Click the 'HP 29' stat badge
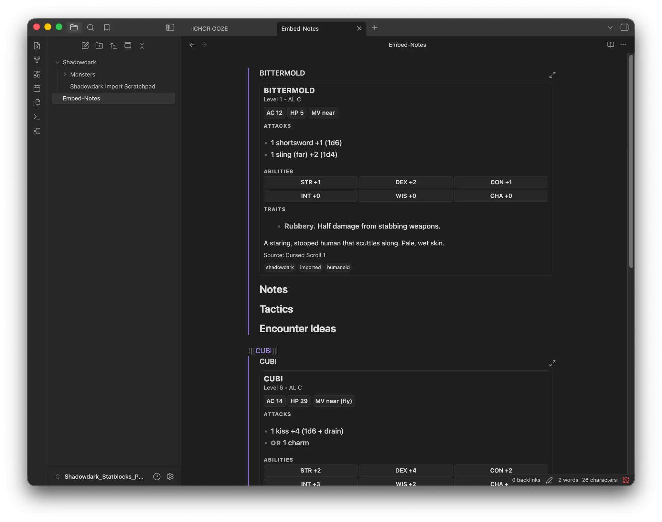 [299, 401]
